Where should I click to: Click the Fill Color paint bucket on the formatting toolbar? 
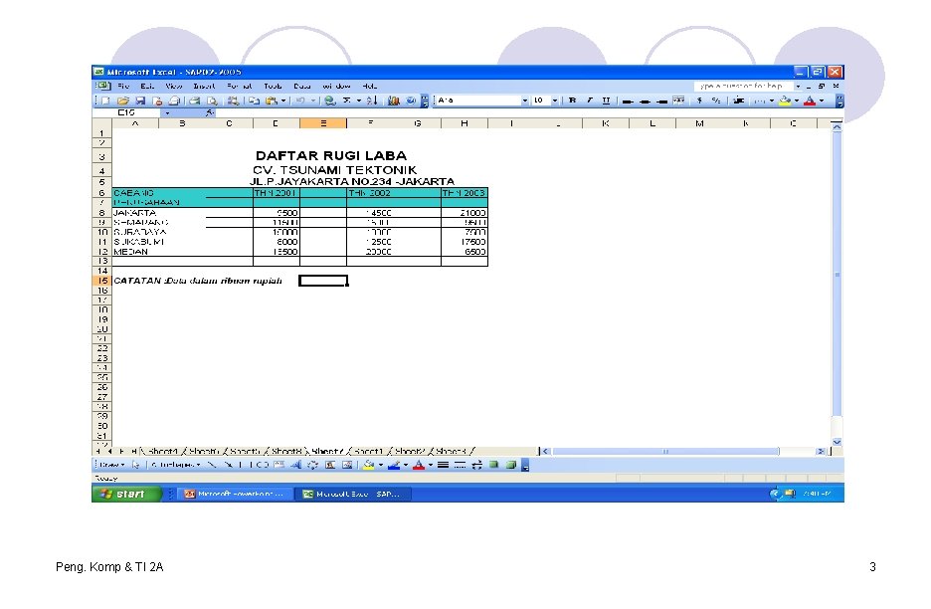point(785,101)
